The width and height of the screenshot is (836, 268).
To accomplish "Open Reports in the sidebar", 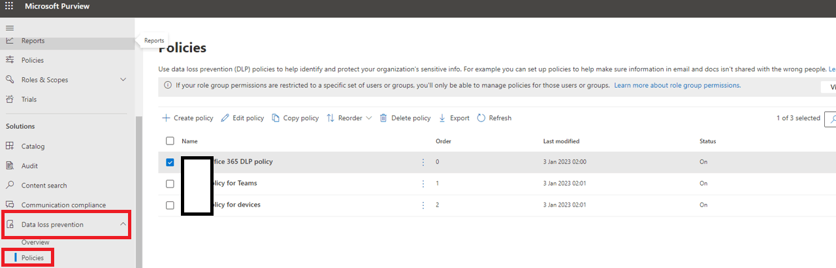I will click(x=33, y=41).
